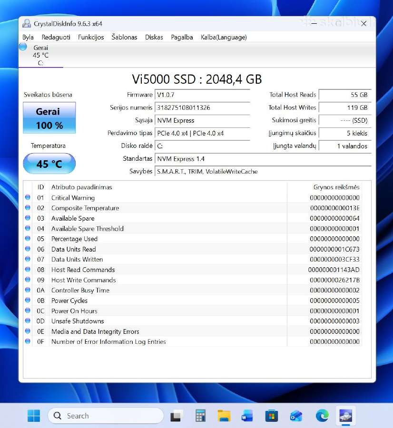
Task: Click the Gerai 100 % health status button
Action: click(x=49, y=118)
